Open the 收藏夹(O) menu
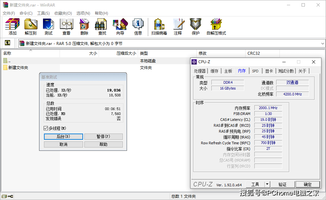The height and width of the screenshot is (200, 326). (63, 13)
